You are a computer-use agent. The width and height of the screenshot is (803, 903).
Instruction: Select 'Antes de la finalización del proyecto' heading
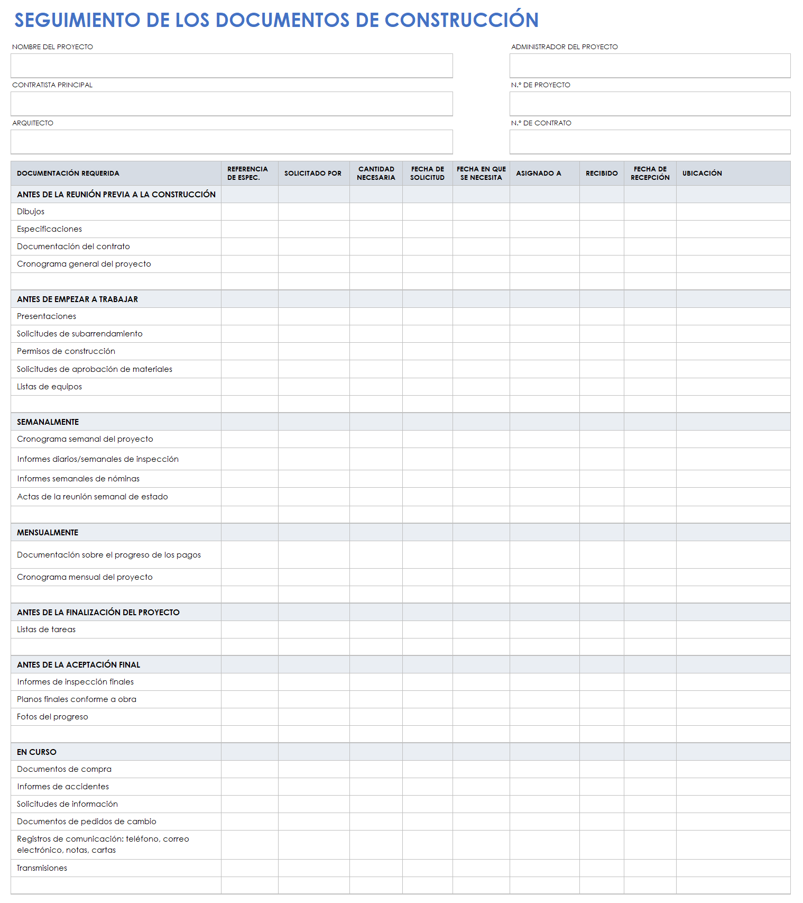(x=98, y=613)
